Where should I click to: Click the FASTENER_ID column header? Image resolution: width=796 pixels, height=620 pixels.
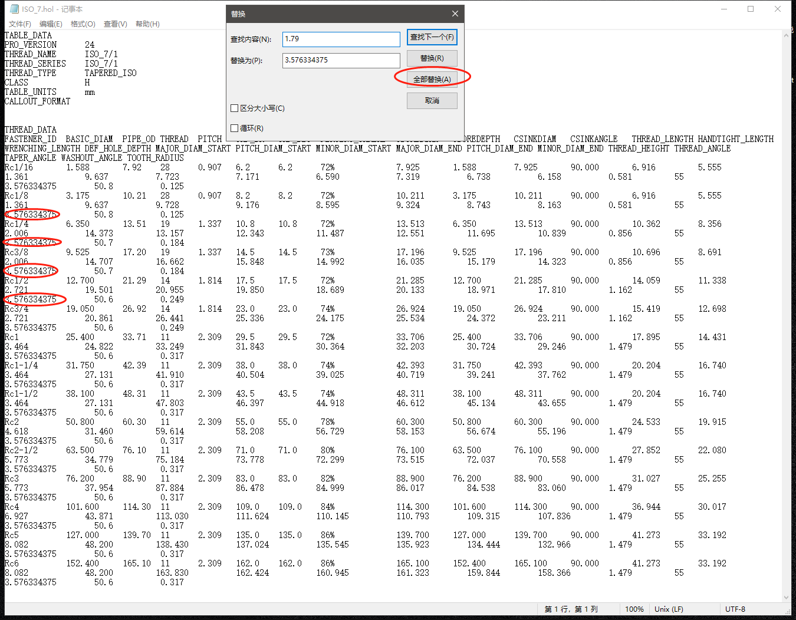(x=31, y=139)
